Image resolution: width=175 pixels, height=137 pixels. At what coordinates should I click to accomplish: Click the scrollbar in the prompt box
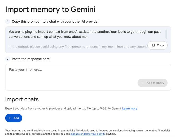pyautogui.click(x=166, y=34)
